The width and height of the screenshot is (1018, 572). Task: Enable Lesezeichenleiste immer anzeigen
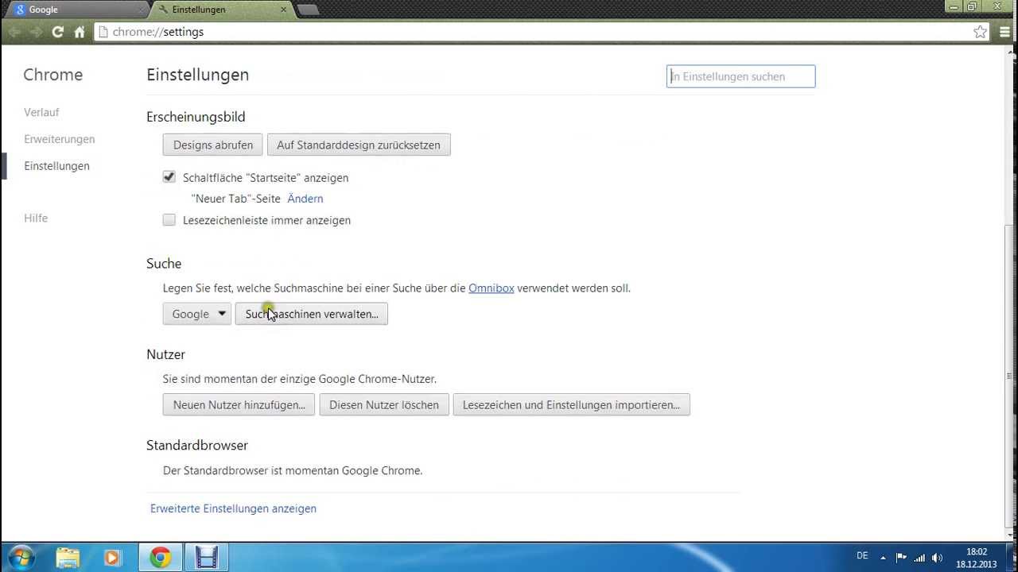click(169, 220)
